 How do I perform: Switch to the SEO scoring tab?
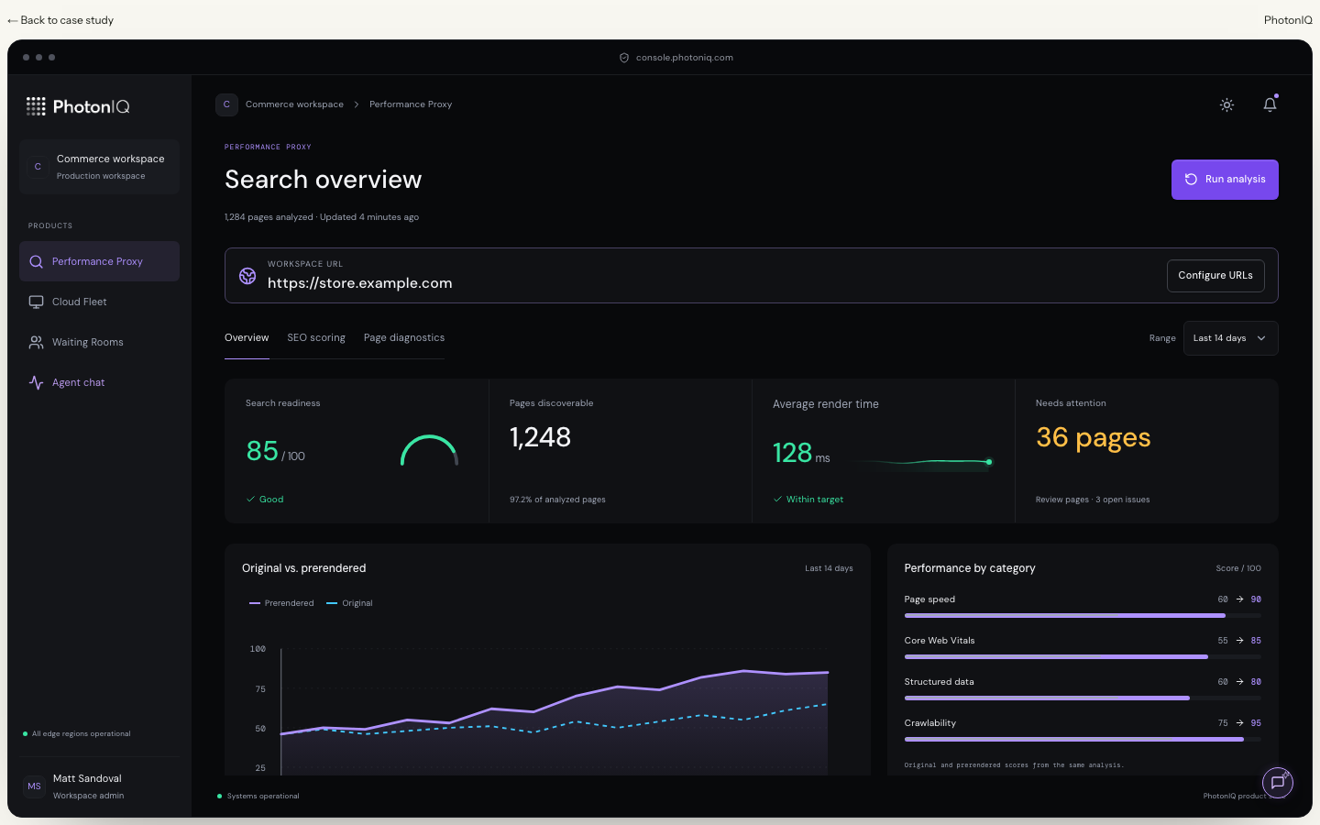click(316, 338)
